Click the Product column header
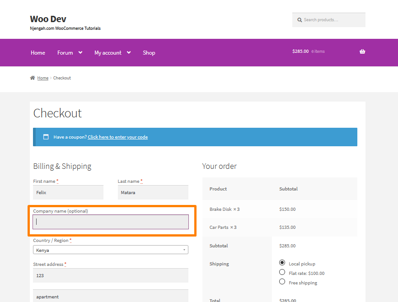Screen dimensions: 398x302 218,189
